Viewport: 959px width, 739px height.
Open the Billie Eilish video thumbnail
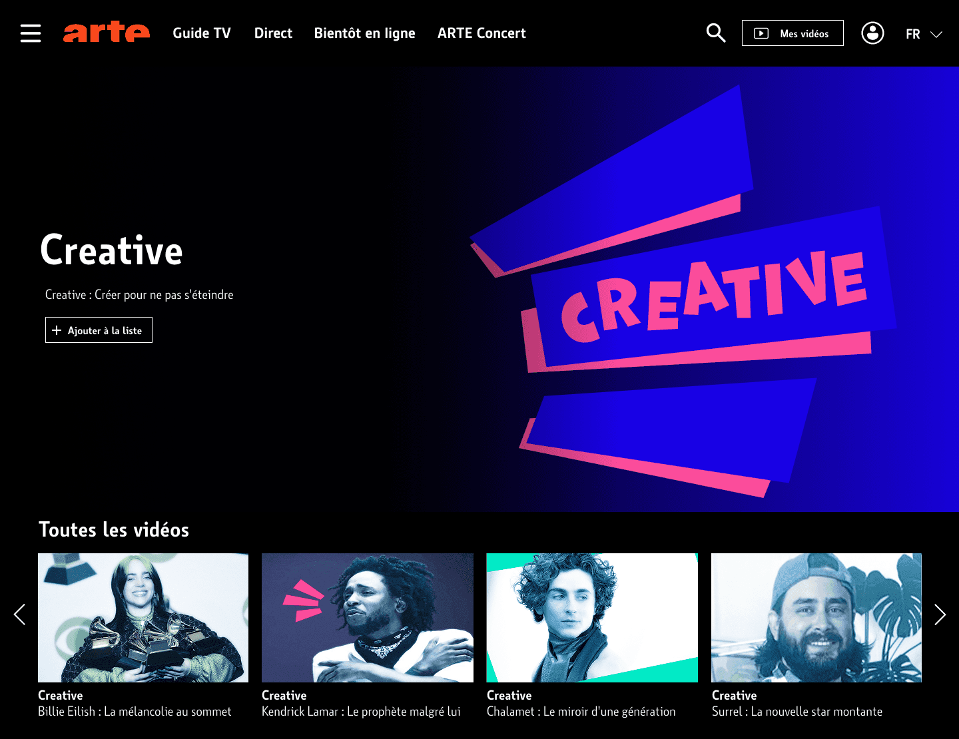pyautogui.click(x=143, y=618)
